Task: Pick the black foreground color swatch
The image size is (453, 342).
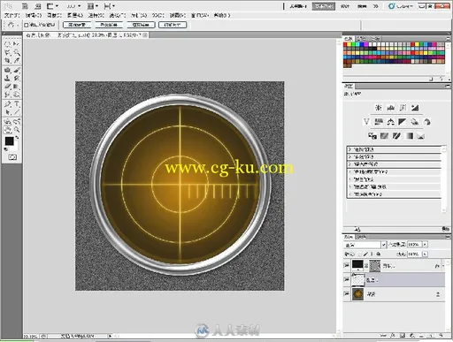Action: [x=9, y=141]
